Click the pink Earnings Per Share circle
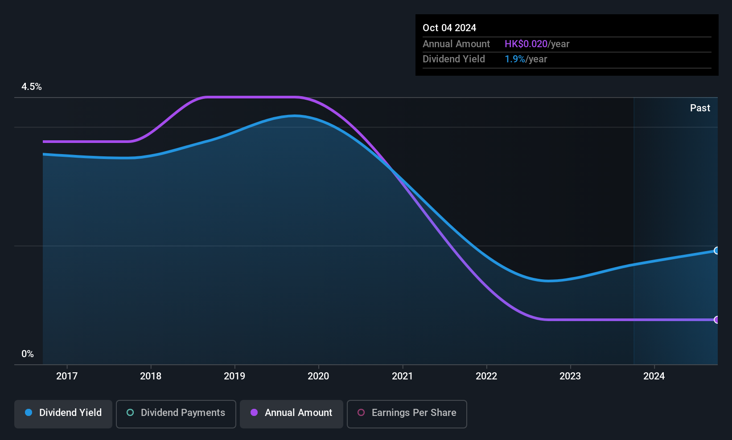 [361, 412]
